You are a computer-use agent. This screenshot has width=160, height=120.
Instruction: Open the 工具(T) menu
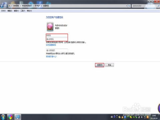23,11
